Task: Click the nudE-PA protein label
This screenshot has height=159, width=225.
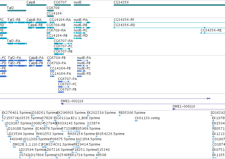Action: [84, 58]
